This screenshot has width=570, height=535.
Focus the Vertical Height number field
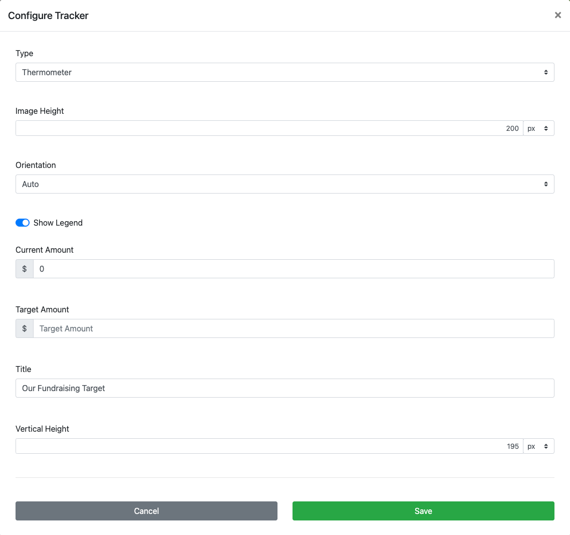(x=269, y=446)
